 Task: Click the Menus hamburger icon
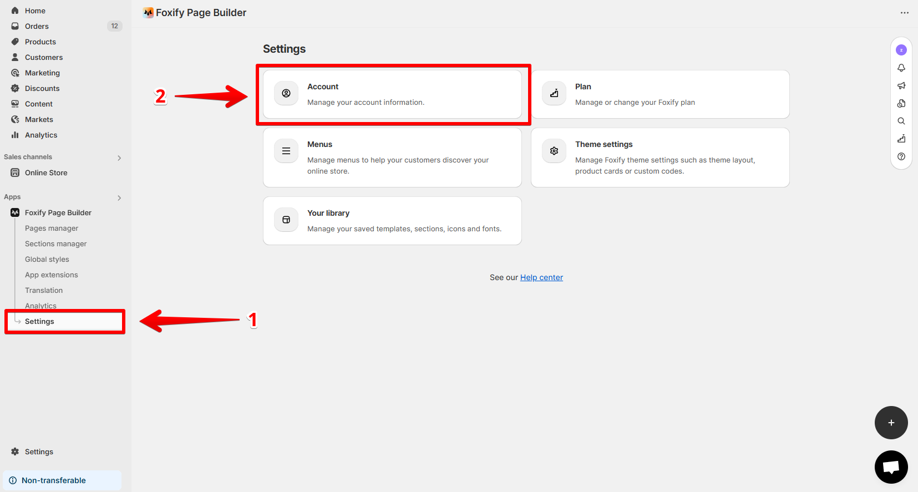pos(286,151)
